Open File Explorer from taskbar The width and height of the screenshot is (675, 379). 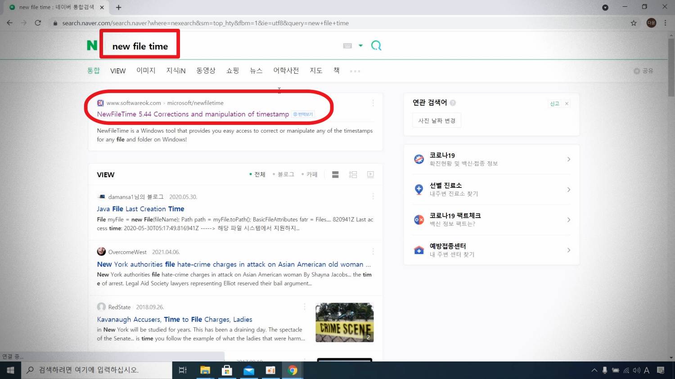click(205, 370)
